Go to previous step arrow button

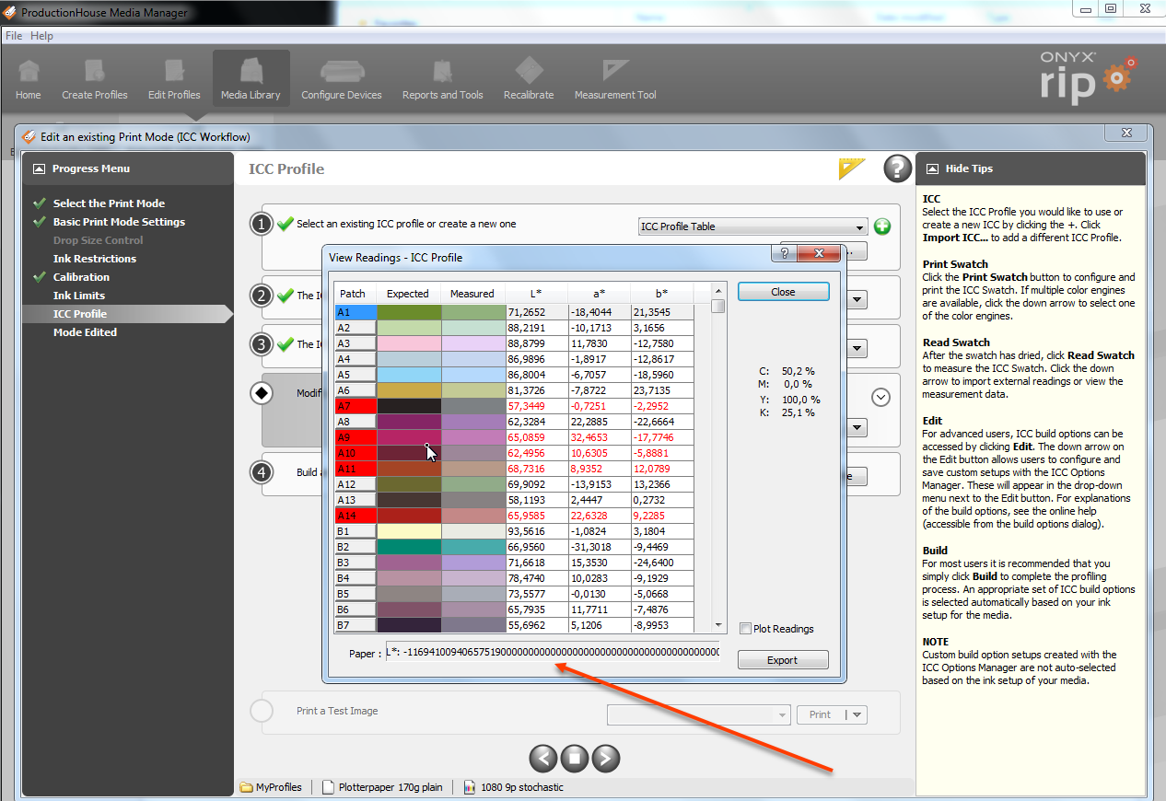pos(543,758)
